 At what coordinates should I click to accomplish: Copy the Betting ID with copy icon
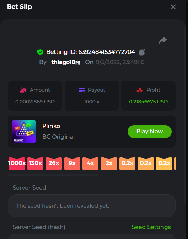tap(142, 52)
